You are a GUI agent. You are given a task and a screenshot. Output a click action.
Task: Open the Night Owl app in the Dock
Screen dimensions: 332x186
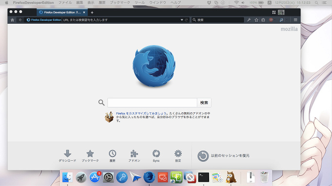pyautogui.click(x=231, y=177)
